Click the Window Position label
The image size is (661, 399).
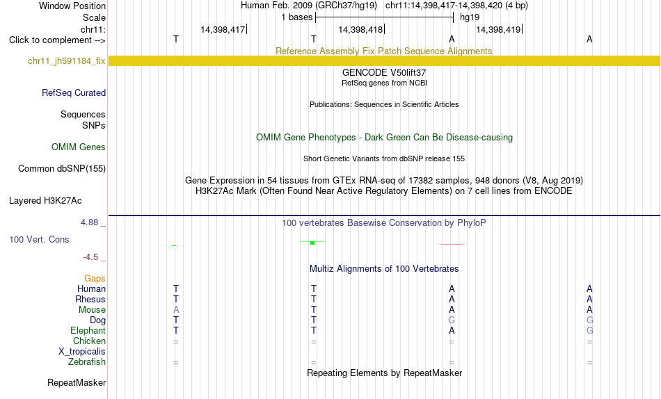72,6
